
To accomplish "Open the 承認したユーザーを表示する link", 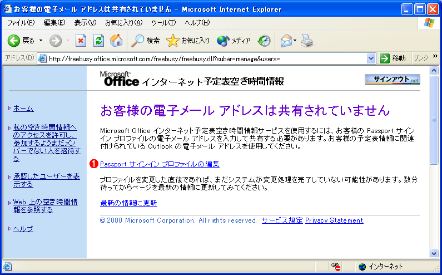I will tap(47, 180).
